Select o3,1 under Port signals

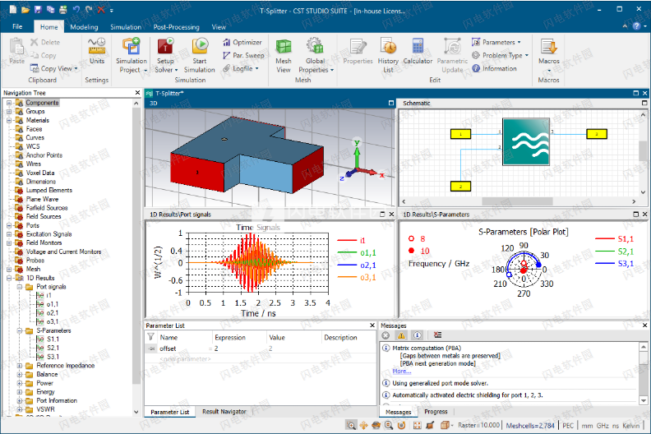[x=53, y=321]
